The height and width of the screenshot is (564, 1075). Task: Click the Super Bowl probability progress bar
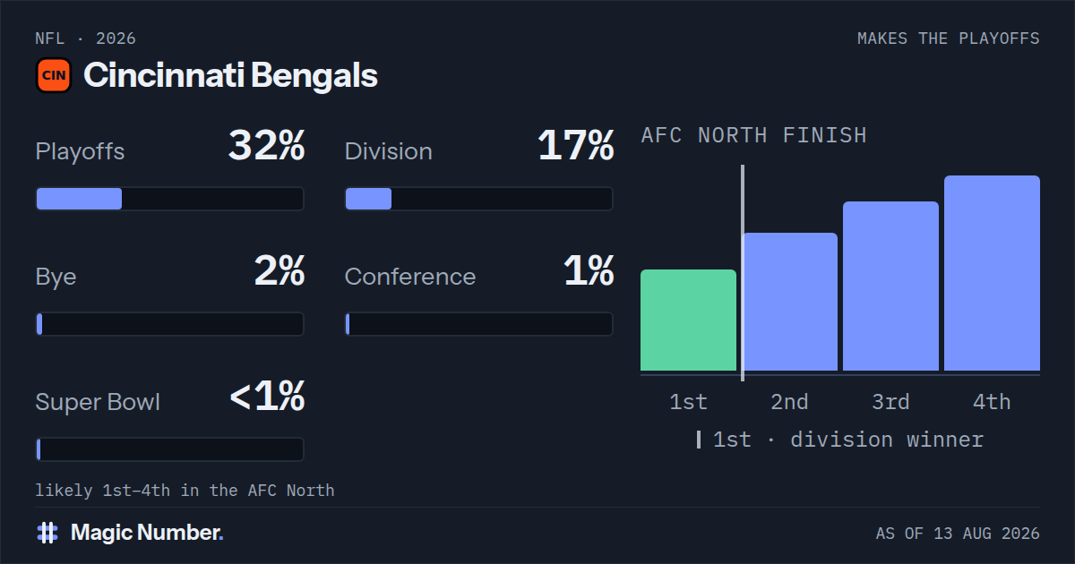[169, 449]
